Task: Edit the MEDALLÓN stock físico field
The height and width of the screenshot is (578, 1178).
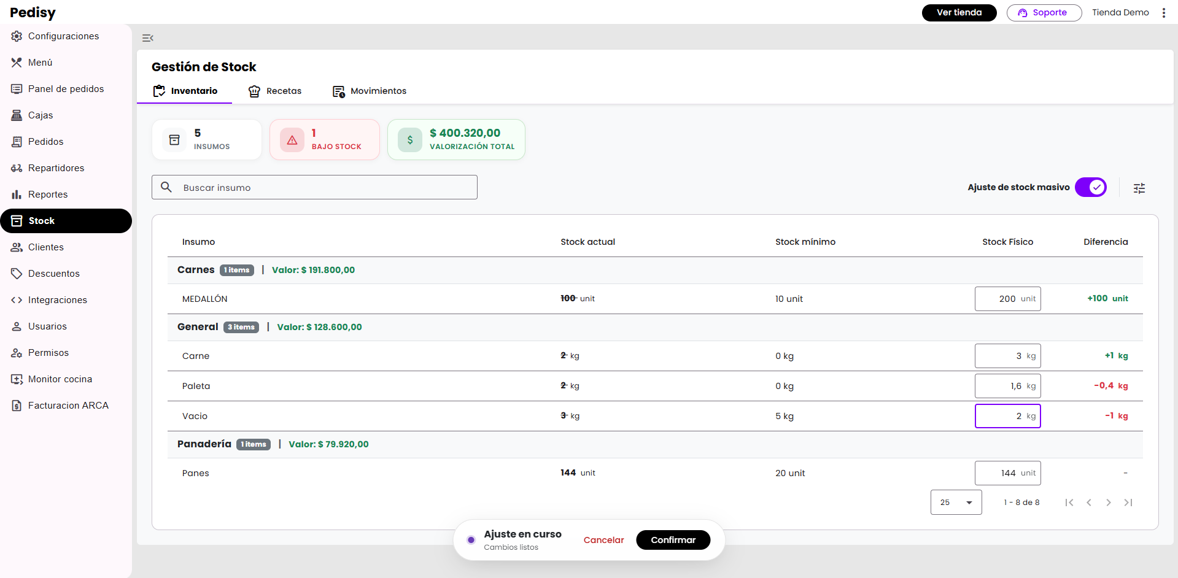Action: tap(1007, 299)
